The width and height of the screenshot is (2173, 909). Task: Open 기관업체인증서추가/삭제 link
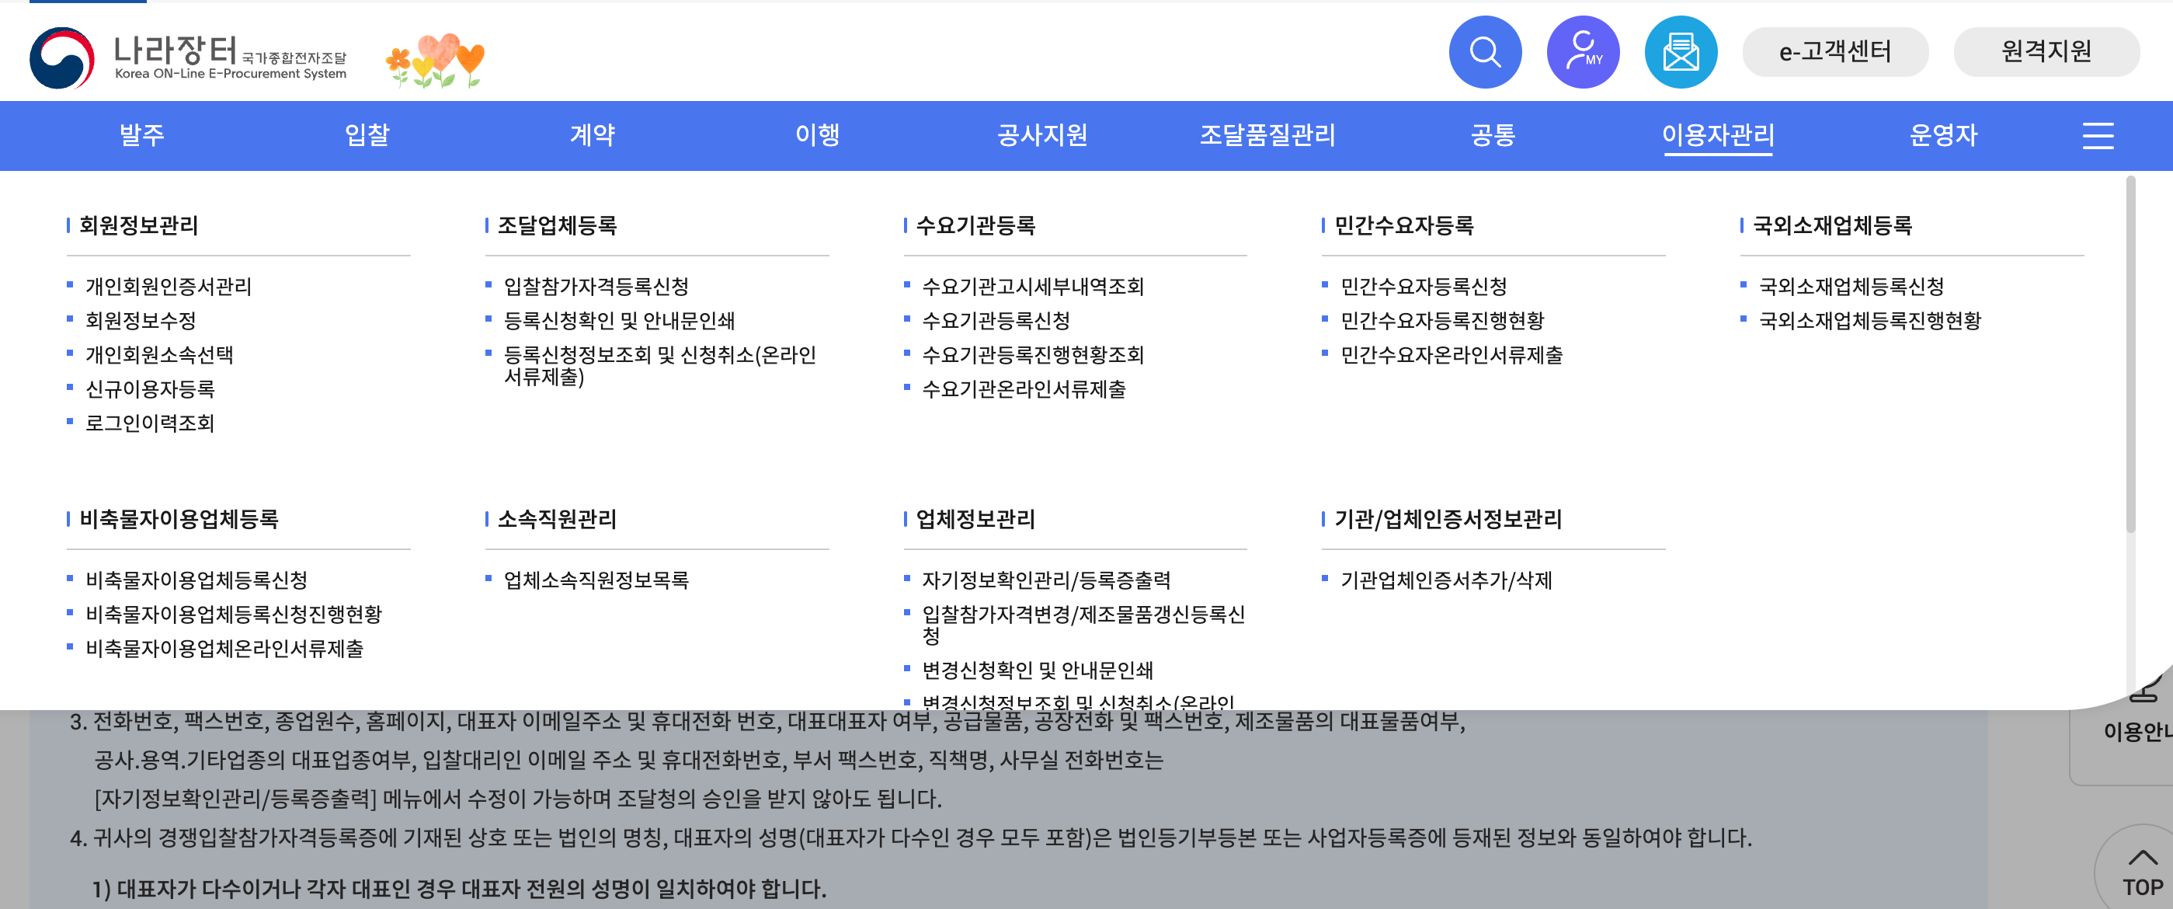click(1446, 580)
